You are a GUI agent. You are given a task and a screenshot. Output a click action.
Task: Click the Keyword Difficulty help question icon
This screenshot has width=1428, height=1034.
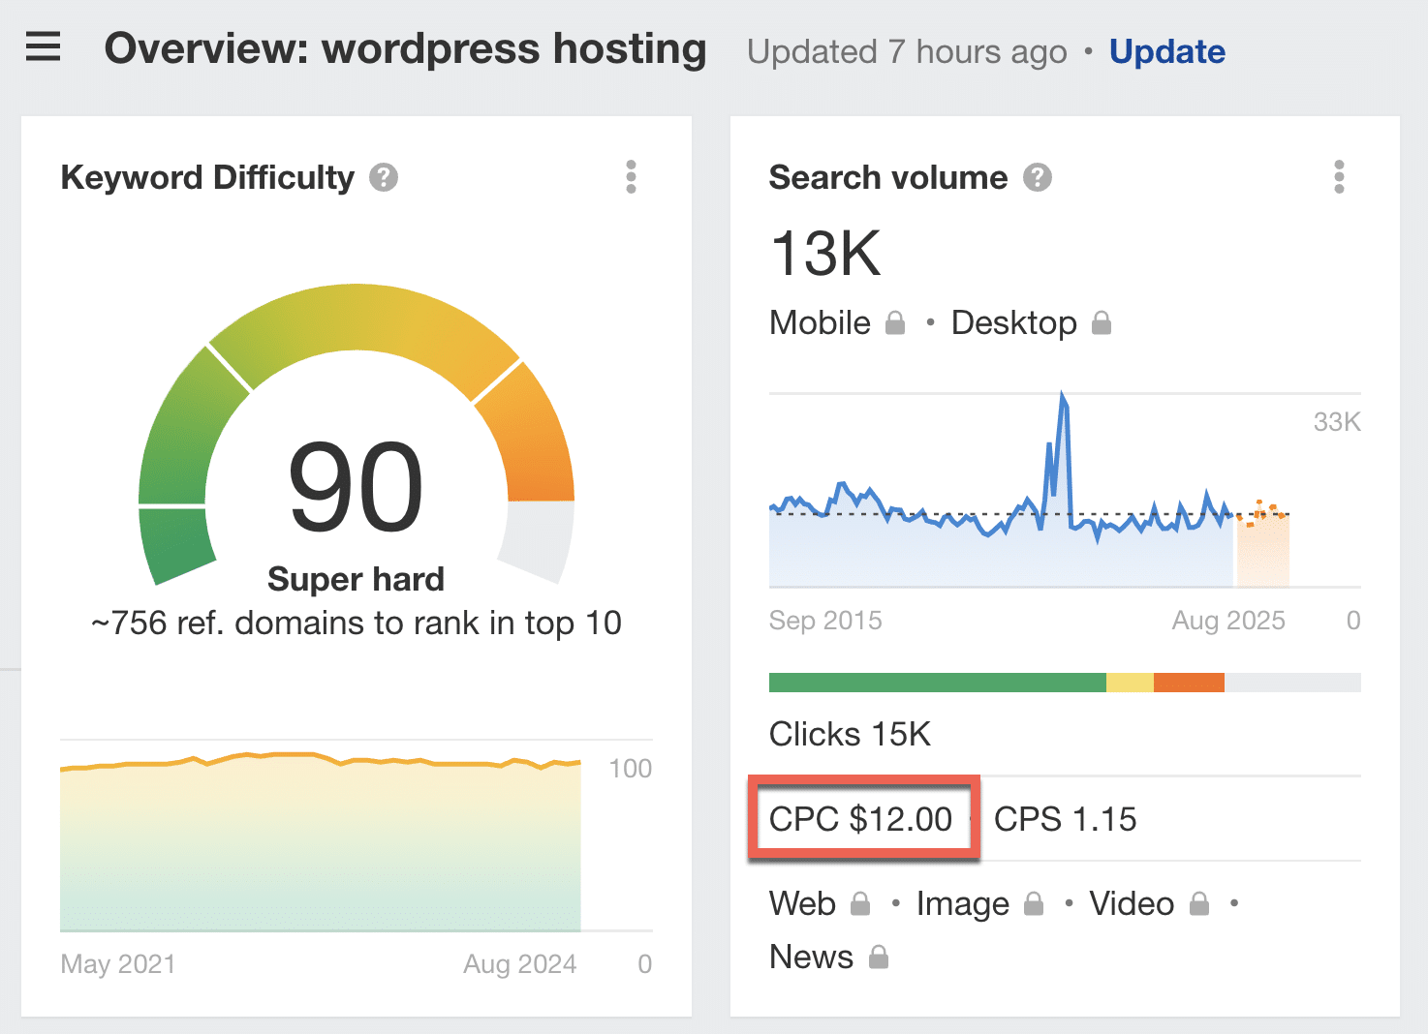tap(384, 178)
